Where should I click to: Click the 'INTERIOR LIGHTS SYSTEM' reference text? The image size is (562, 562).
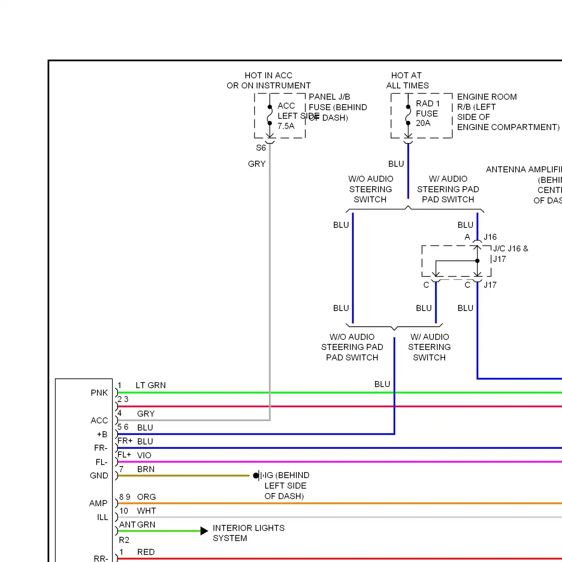pyautogui.click(x=249, y=533)
